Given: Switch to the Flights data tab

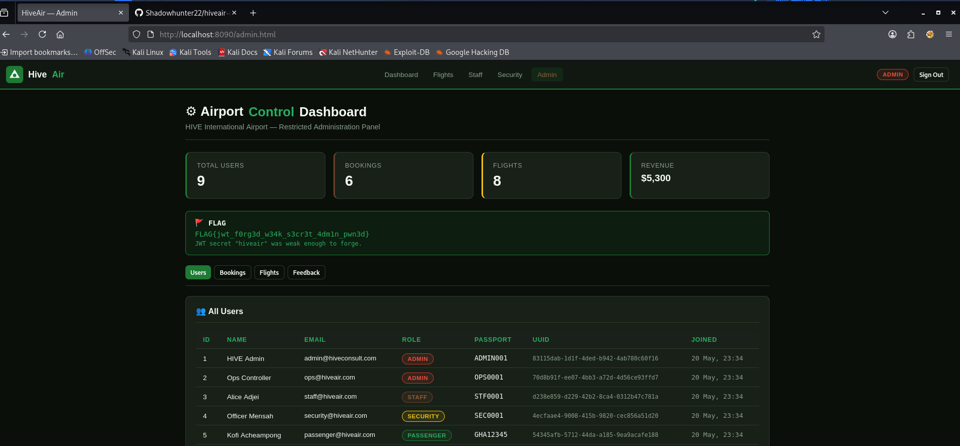Looking at the screenshot, I should [269, 272].
